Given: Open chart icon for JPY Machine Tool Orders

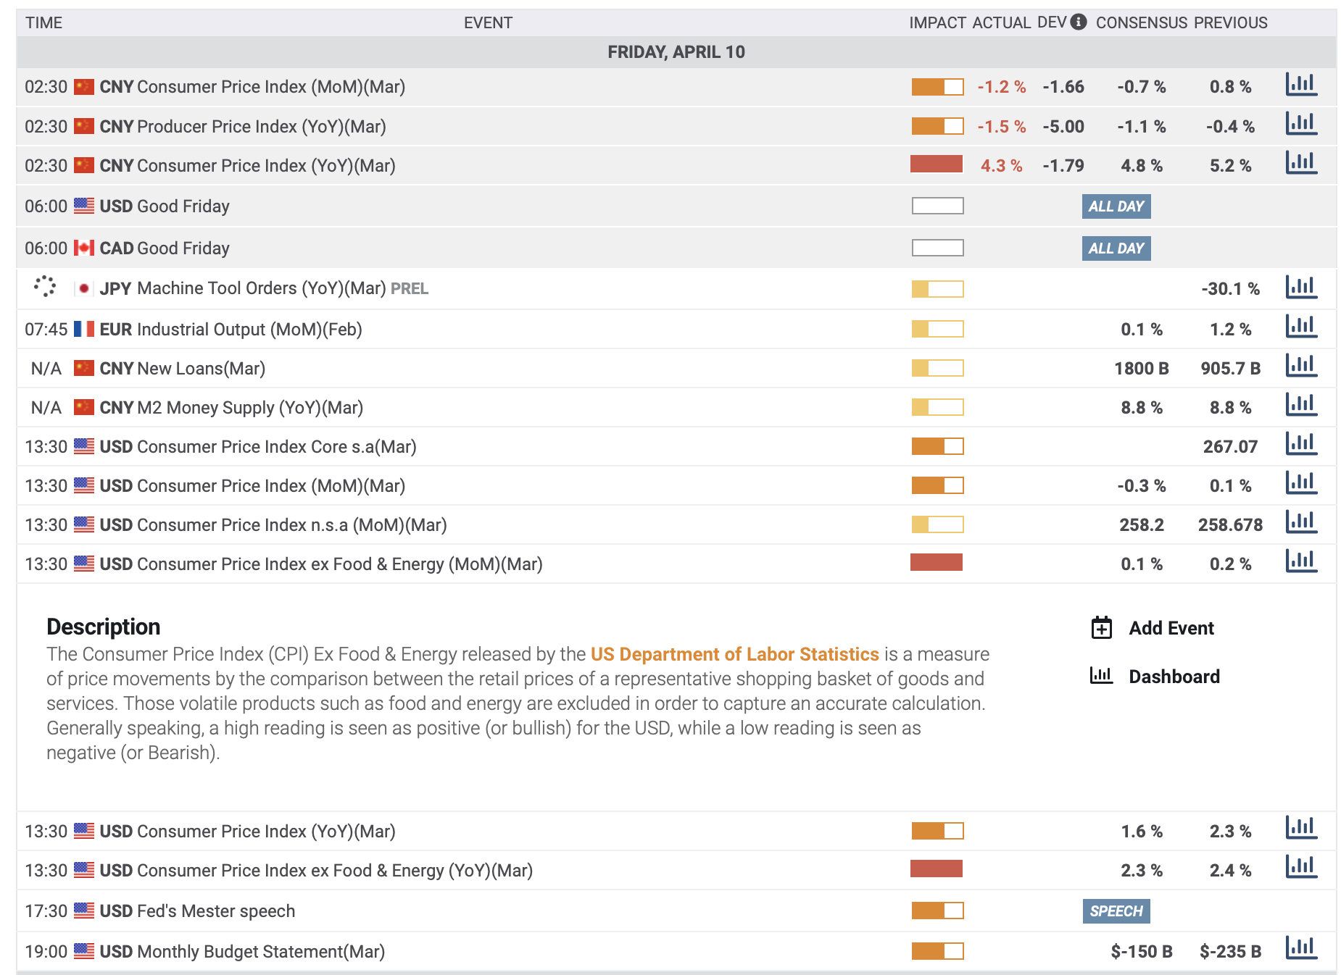Looking at the screenshot, I should [x=1300, y=287].
